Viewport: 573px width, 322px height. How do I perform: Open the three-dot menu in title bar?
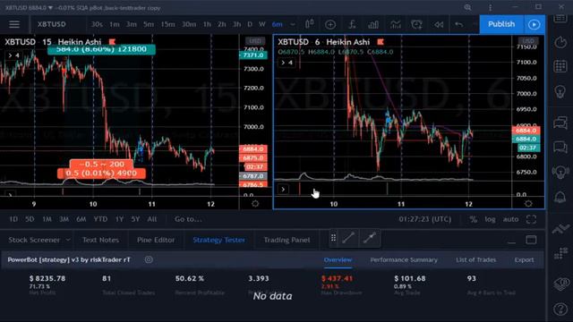click(490, 7)
